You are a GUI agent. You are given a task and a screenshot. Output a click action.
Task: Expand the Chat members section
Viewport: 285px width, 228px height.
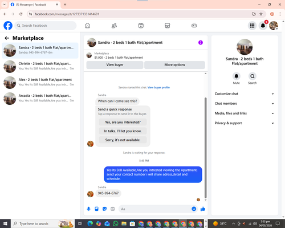click(245, 104)
